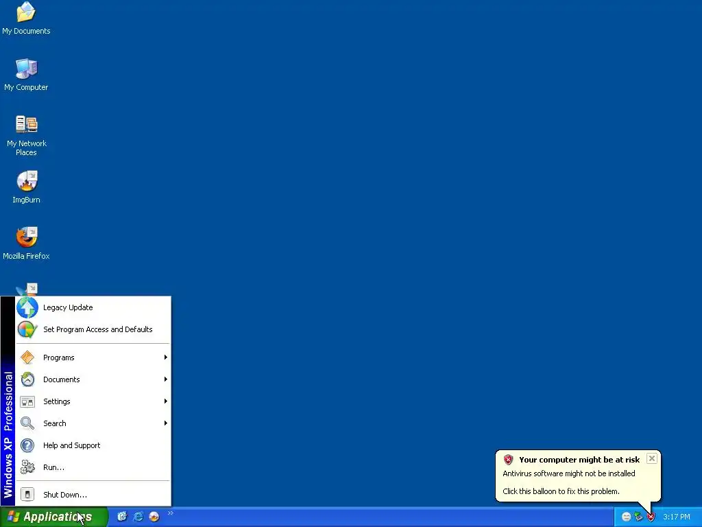This screenshot has height=527, width=702.
Task: Click the Documents submenu arrow
Action: pos(166,379)
